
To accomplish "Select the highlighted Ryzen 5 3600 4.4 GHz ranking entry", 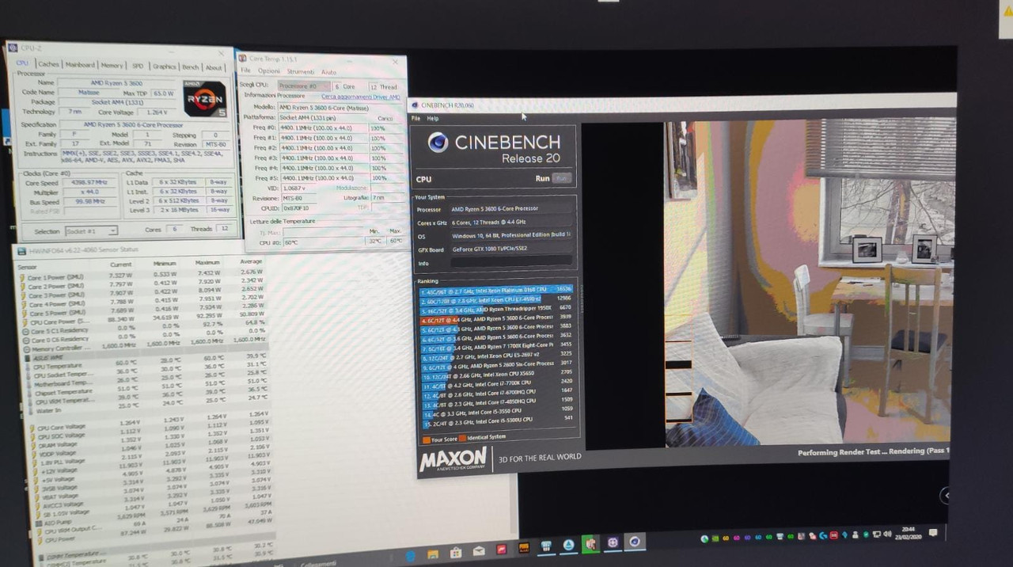I will (495, 318).
